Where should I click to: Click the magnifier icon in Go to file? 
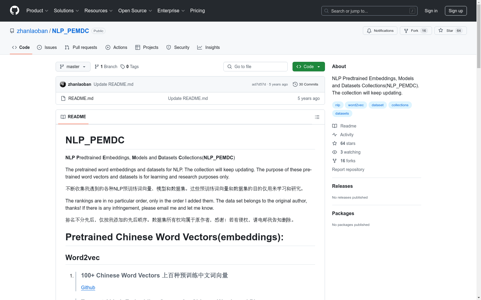click(x=230, y=67)
